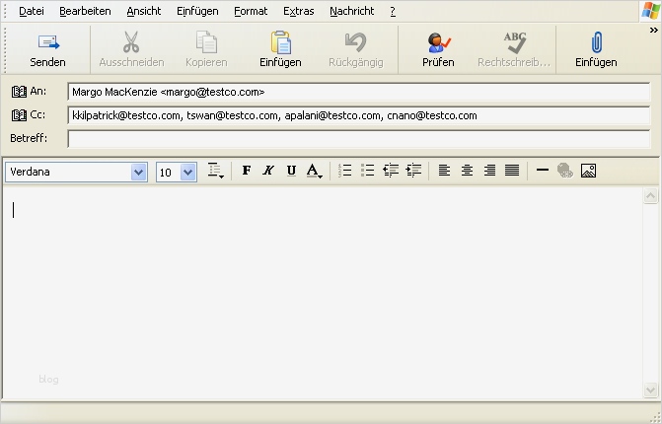Click the Einfügen clipboard paste icon
The height and width of the screenshot is (424, 662).
[x=280, y=42]
